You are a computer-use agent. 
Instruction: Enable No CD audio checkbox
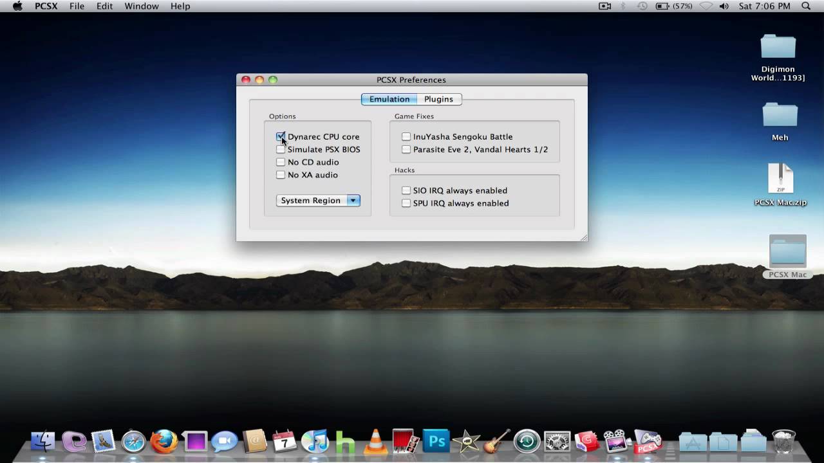pos(281,162)
